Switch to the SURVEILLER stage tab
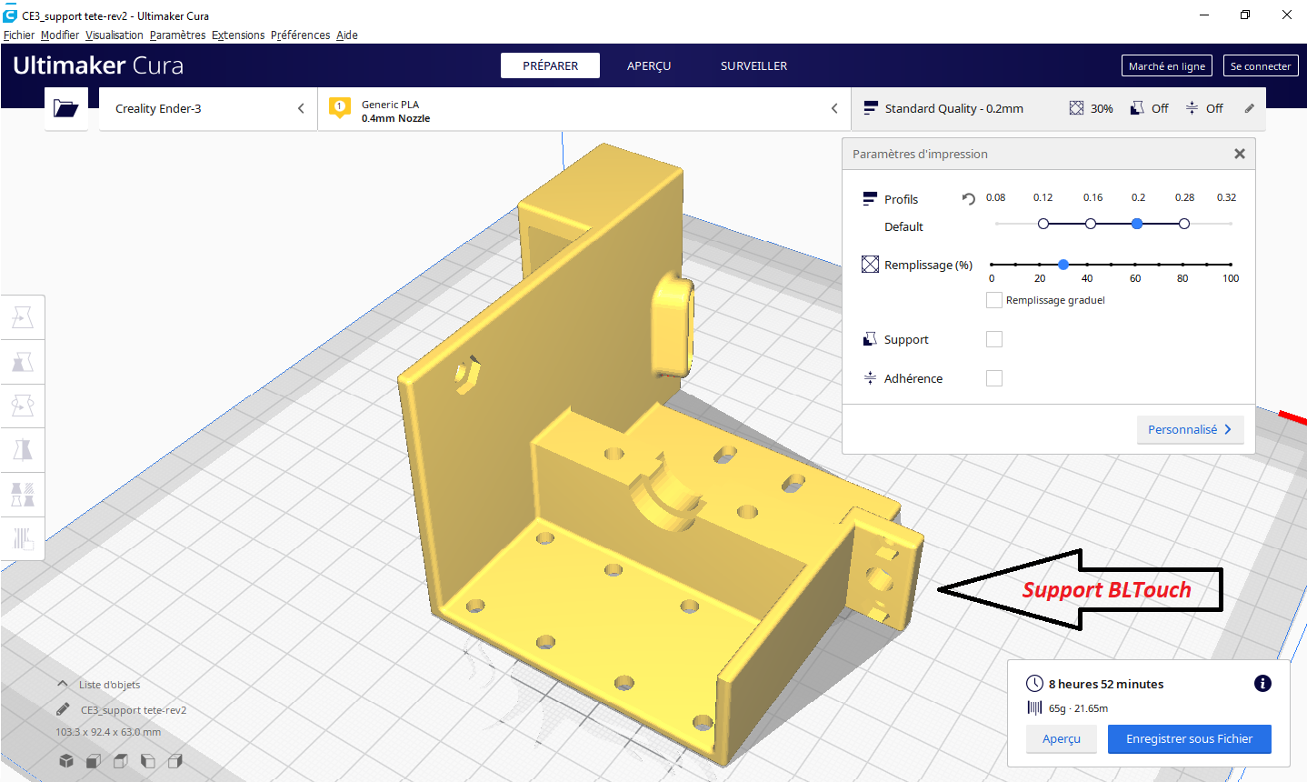 753,65
